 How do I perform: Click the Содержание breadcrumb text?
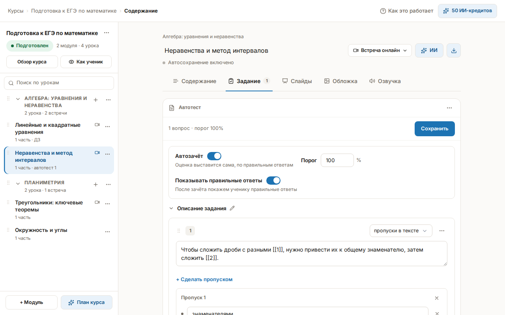pos(141,11)
